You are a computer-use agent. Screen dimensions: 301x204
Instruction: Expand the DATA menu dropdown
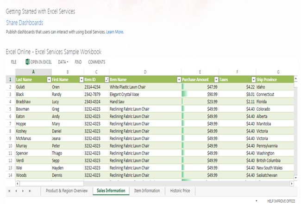[x=63, y=62]
